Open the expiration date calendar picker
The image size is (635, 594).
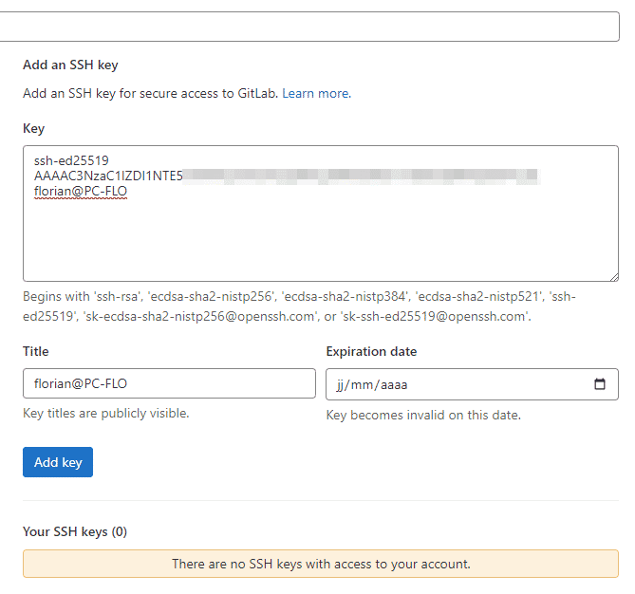(x=599, y=384)
